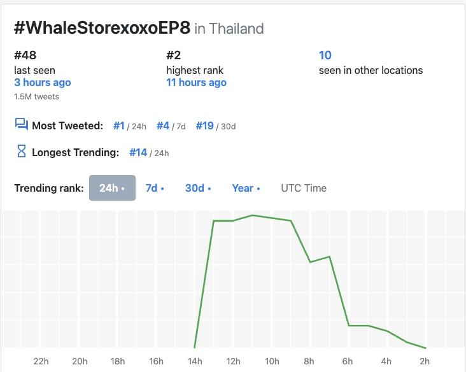
Task: Open the Year trending rank tab
Action: point(246,188)
